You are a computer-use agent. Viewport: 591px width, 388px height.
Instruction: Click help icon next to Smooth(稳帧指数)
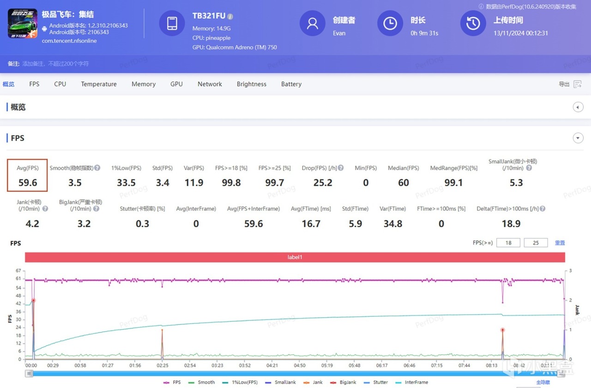point(97,168)
